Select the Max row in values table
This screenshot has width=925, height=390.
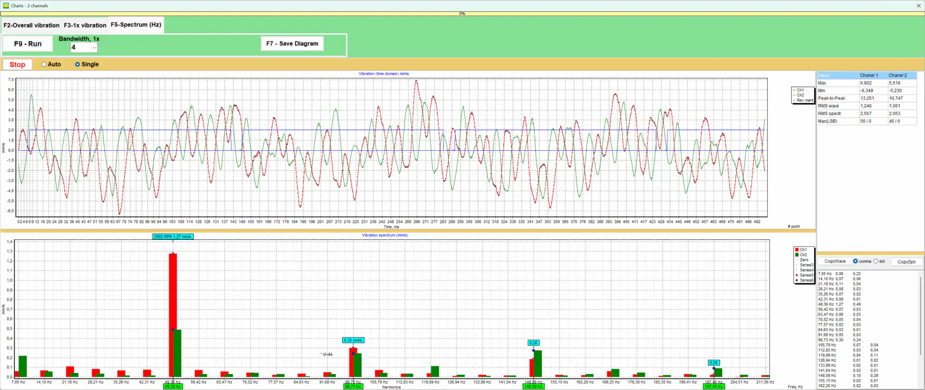[867, 83]
